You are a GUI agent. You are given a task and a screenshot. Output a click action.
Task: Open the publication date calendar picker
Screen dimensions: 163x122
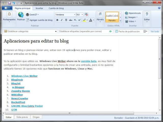(x=145, y=31)
